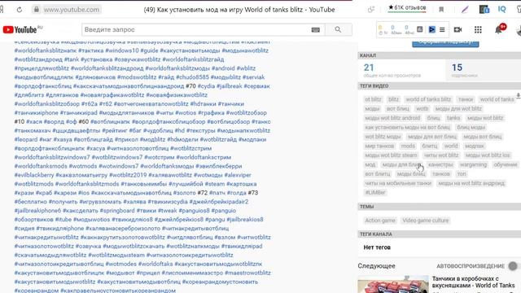The width and height of the screenshot is (521, 293).
Task: Click the channel subscribers value 15
Action: [x=457, y=68]
